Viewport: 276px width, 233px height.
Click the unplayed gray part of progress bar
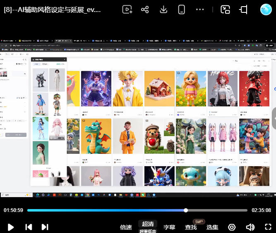pyautogui.click(x=218, y=210)
